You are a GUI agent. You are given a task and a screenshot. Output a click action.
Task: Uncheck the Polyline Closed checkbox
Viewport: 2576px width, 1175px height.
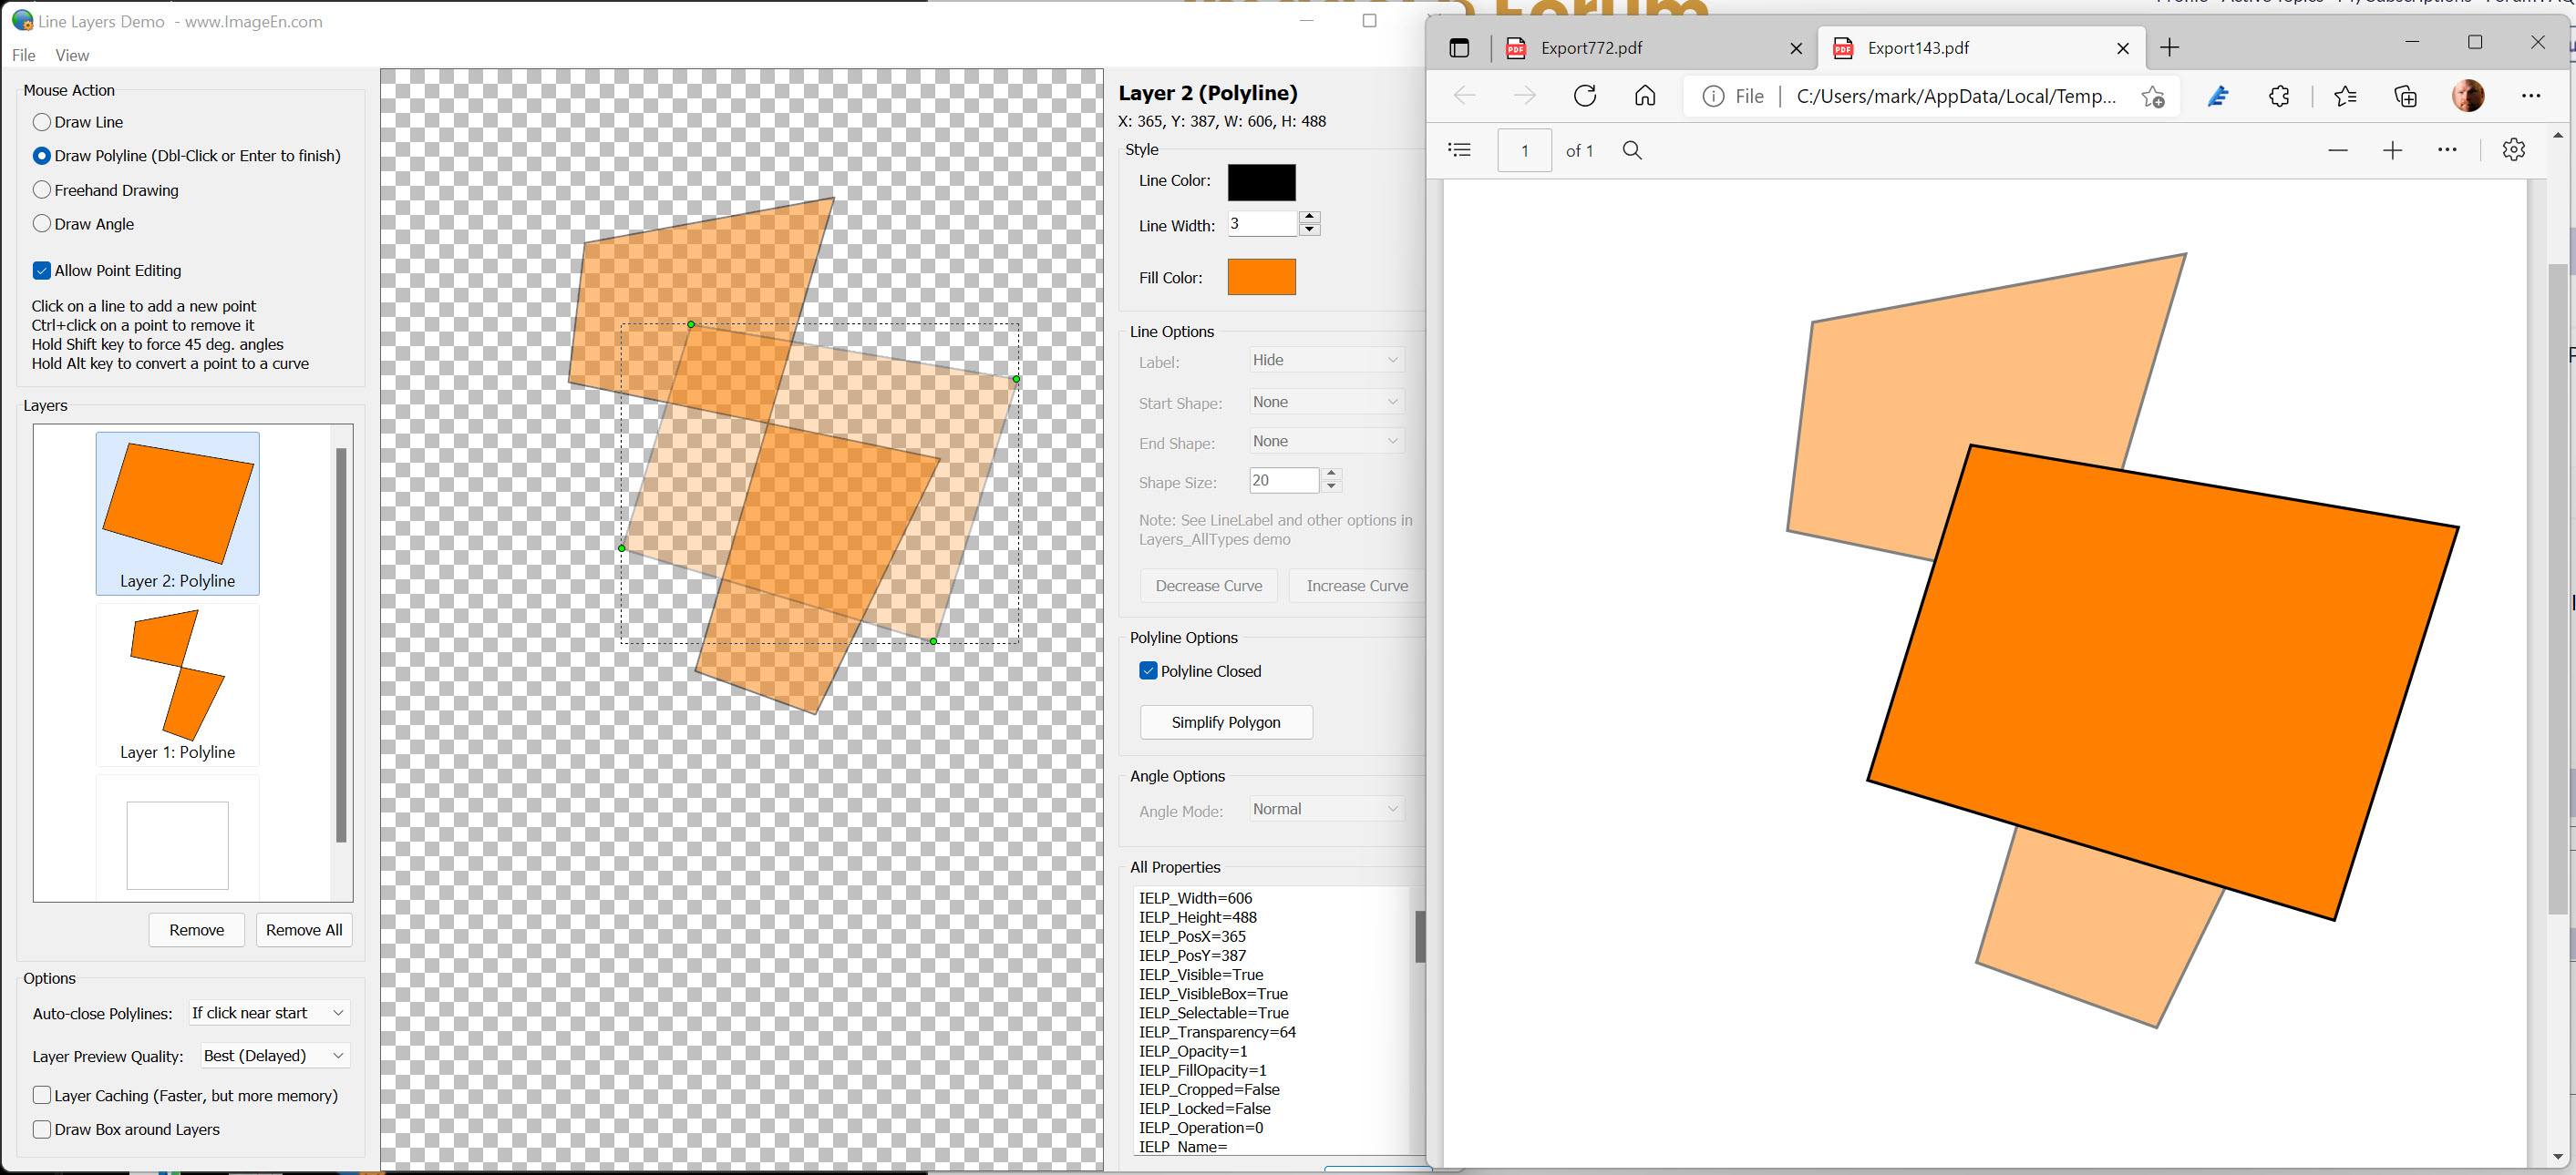[1148, 670]
